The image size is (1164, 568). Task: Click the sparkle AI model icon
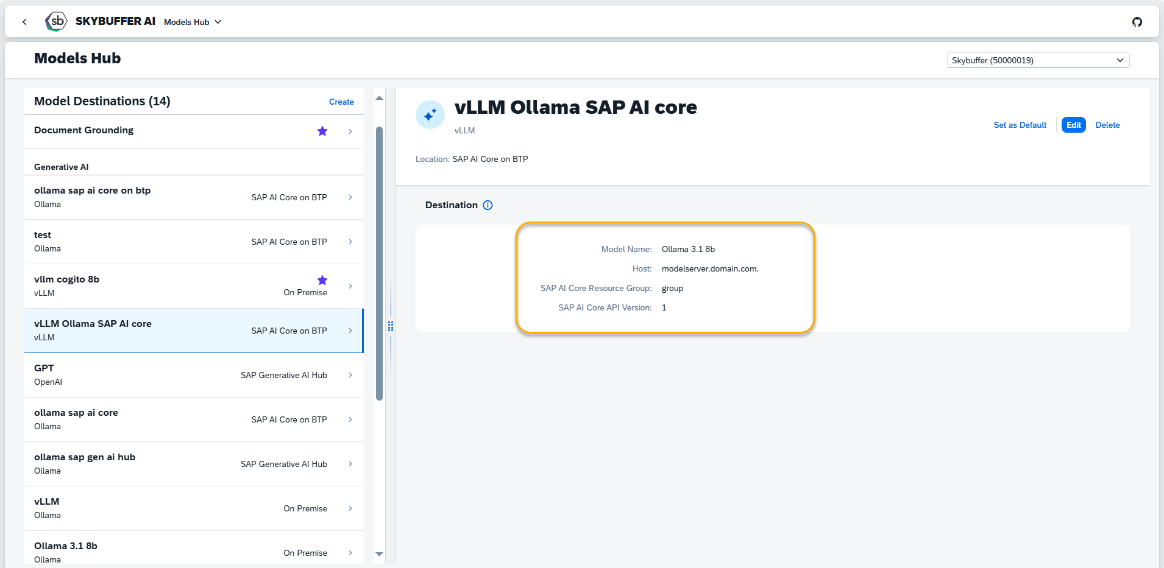(x=430, y=114)
